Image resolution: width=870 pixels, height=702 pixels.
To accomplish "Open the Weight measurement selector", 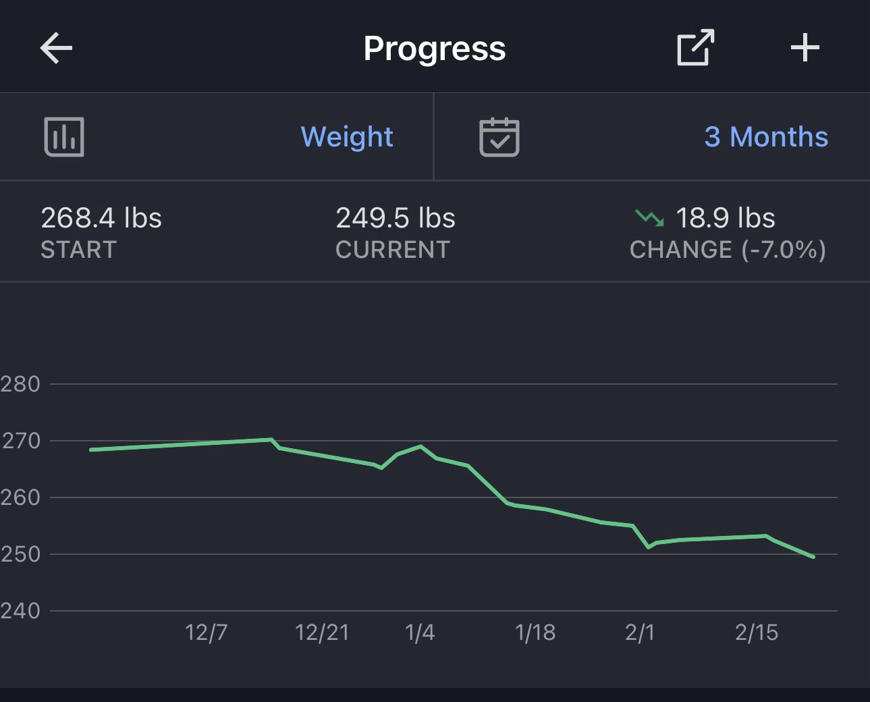I will [x=347, y=137].
